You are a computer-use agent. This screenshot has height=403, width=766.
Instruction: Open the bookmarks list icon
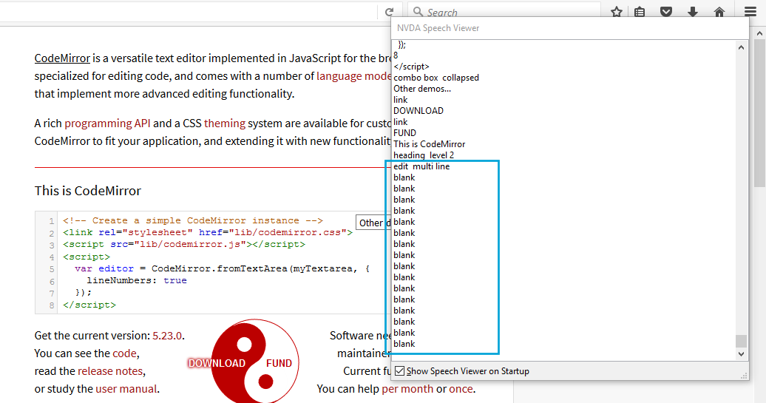(640, 12)
